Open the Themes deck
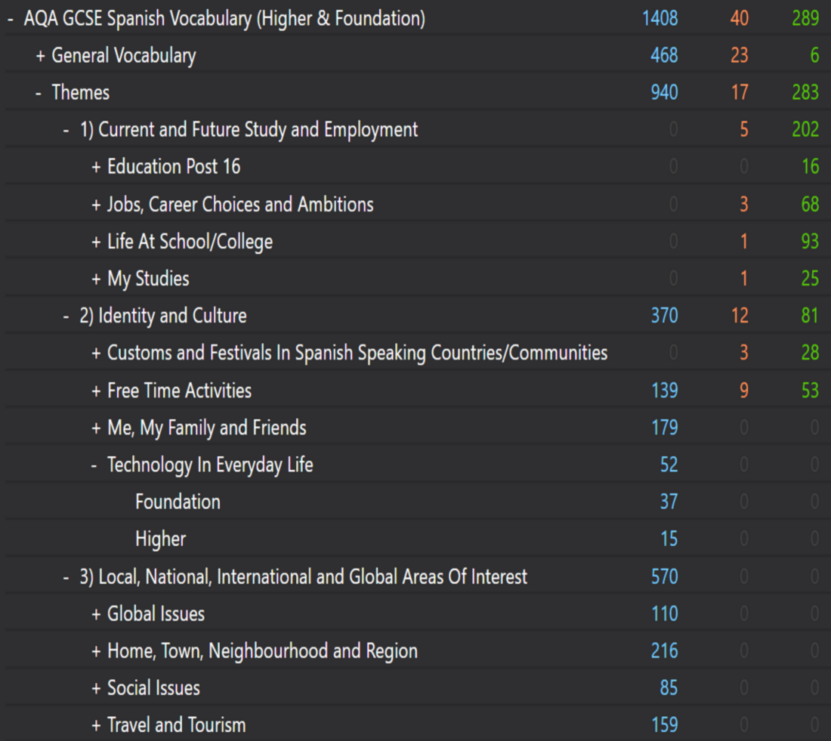831x741 pixels. [81, 93]
